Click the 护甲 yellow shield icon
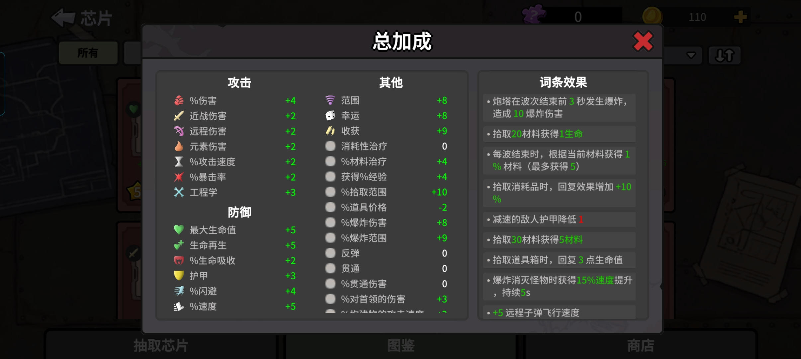Image resolution: width=801 pixels, height=359 pixels. pyautogui.click(x=179, y=276)
